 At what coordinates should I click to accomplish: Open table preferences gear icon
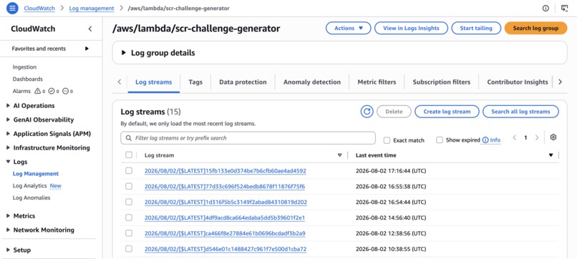pyautogui.click(x=553, y=137)
